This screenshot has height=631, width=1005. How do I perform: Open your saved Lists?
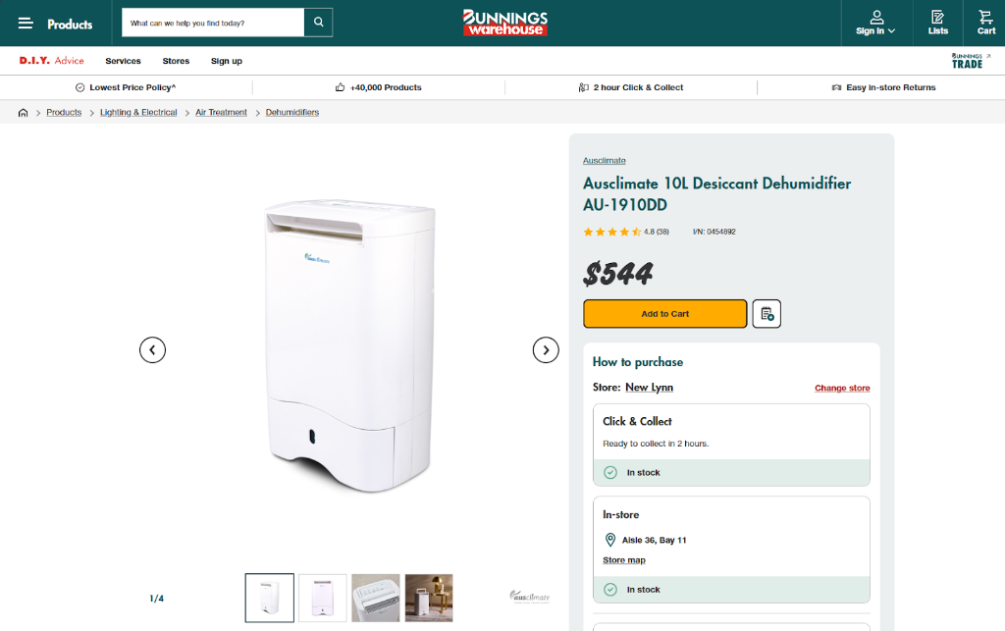pos(937,22)
